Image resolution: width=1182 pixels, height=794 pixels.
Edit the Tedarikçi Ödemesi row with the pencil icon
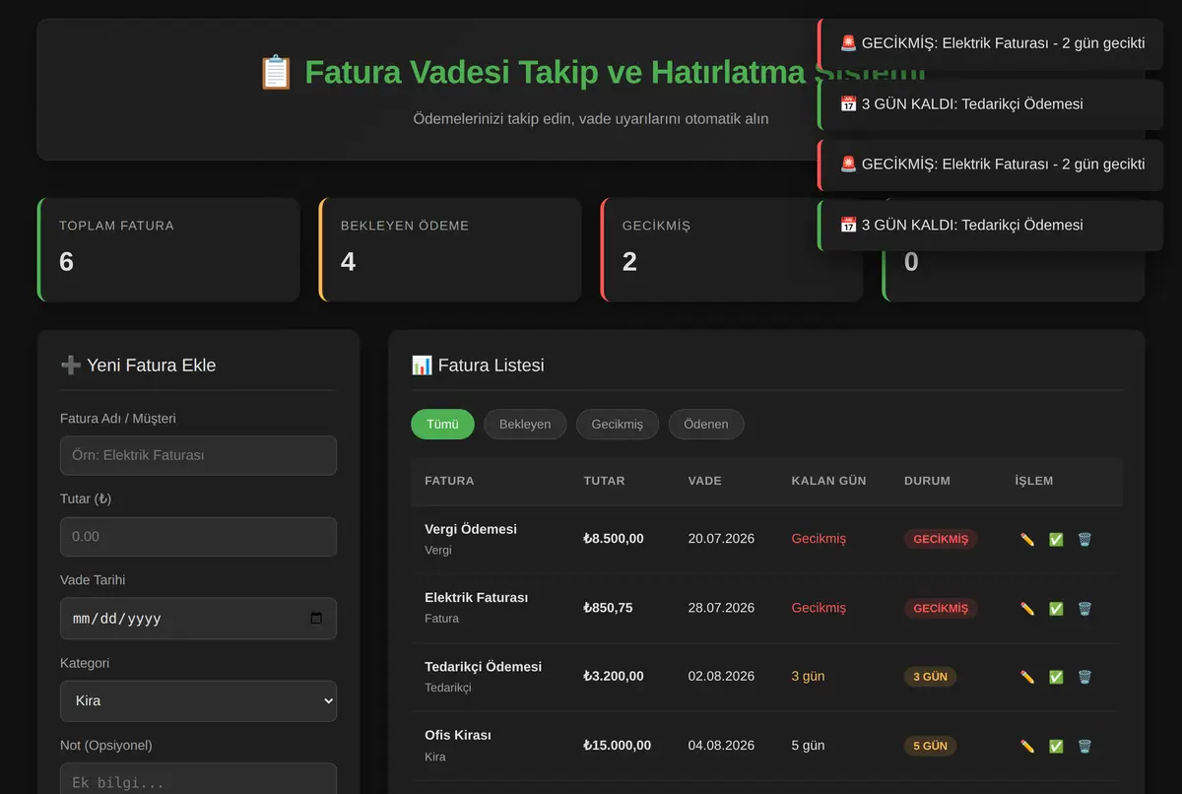(1027, 677)
